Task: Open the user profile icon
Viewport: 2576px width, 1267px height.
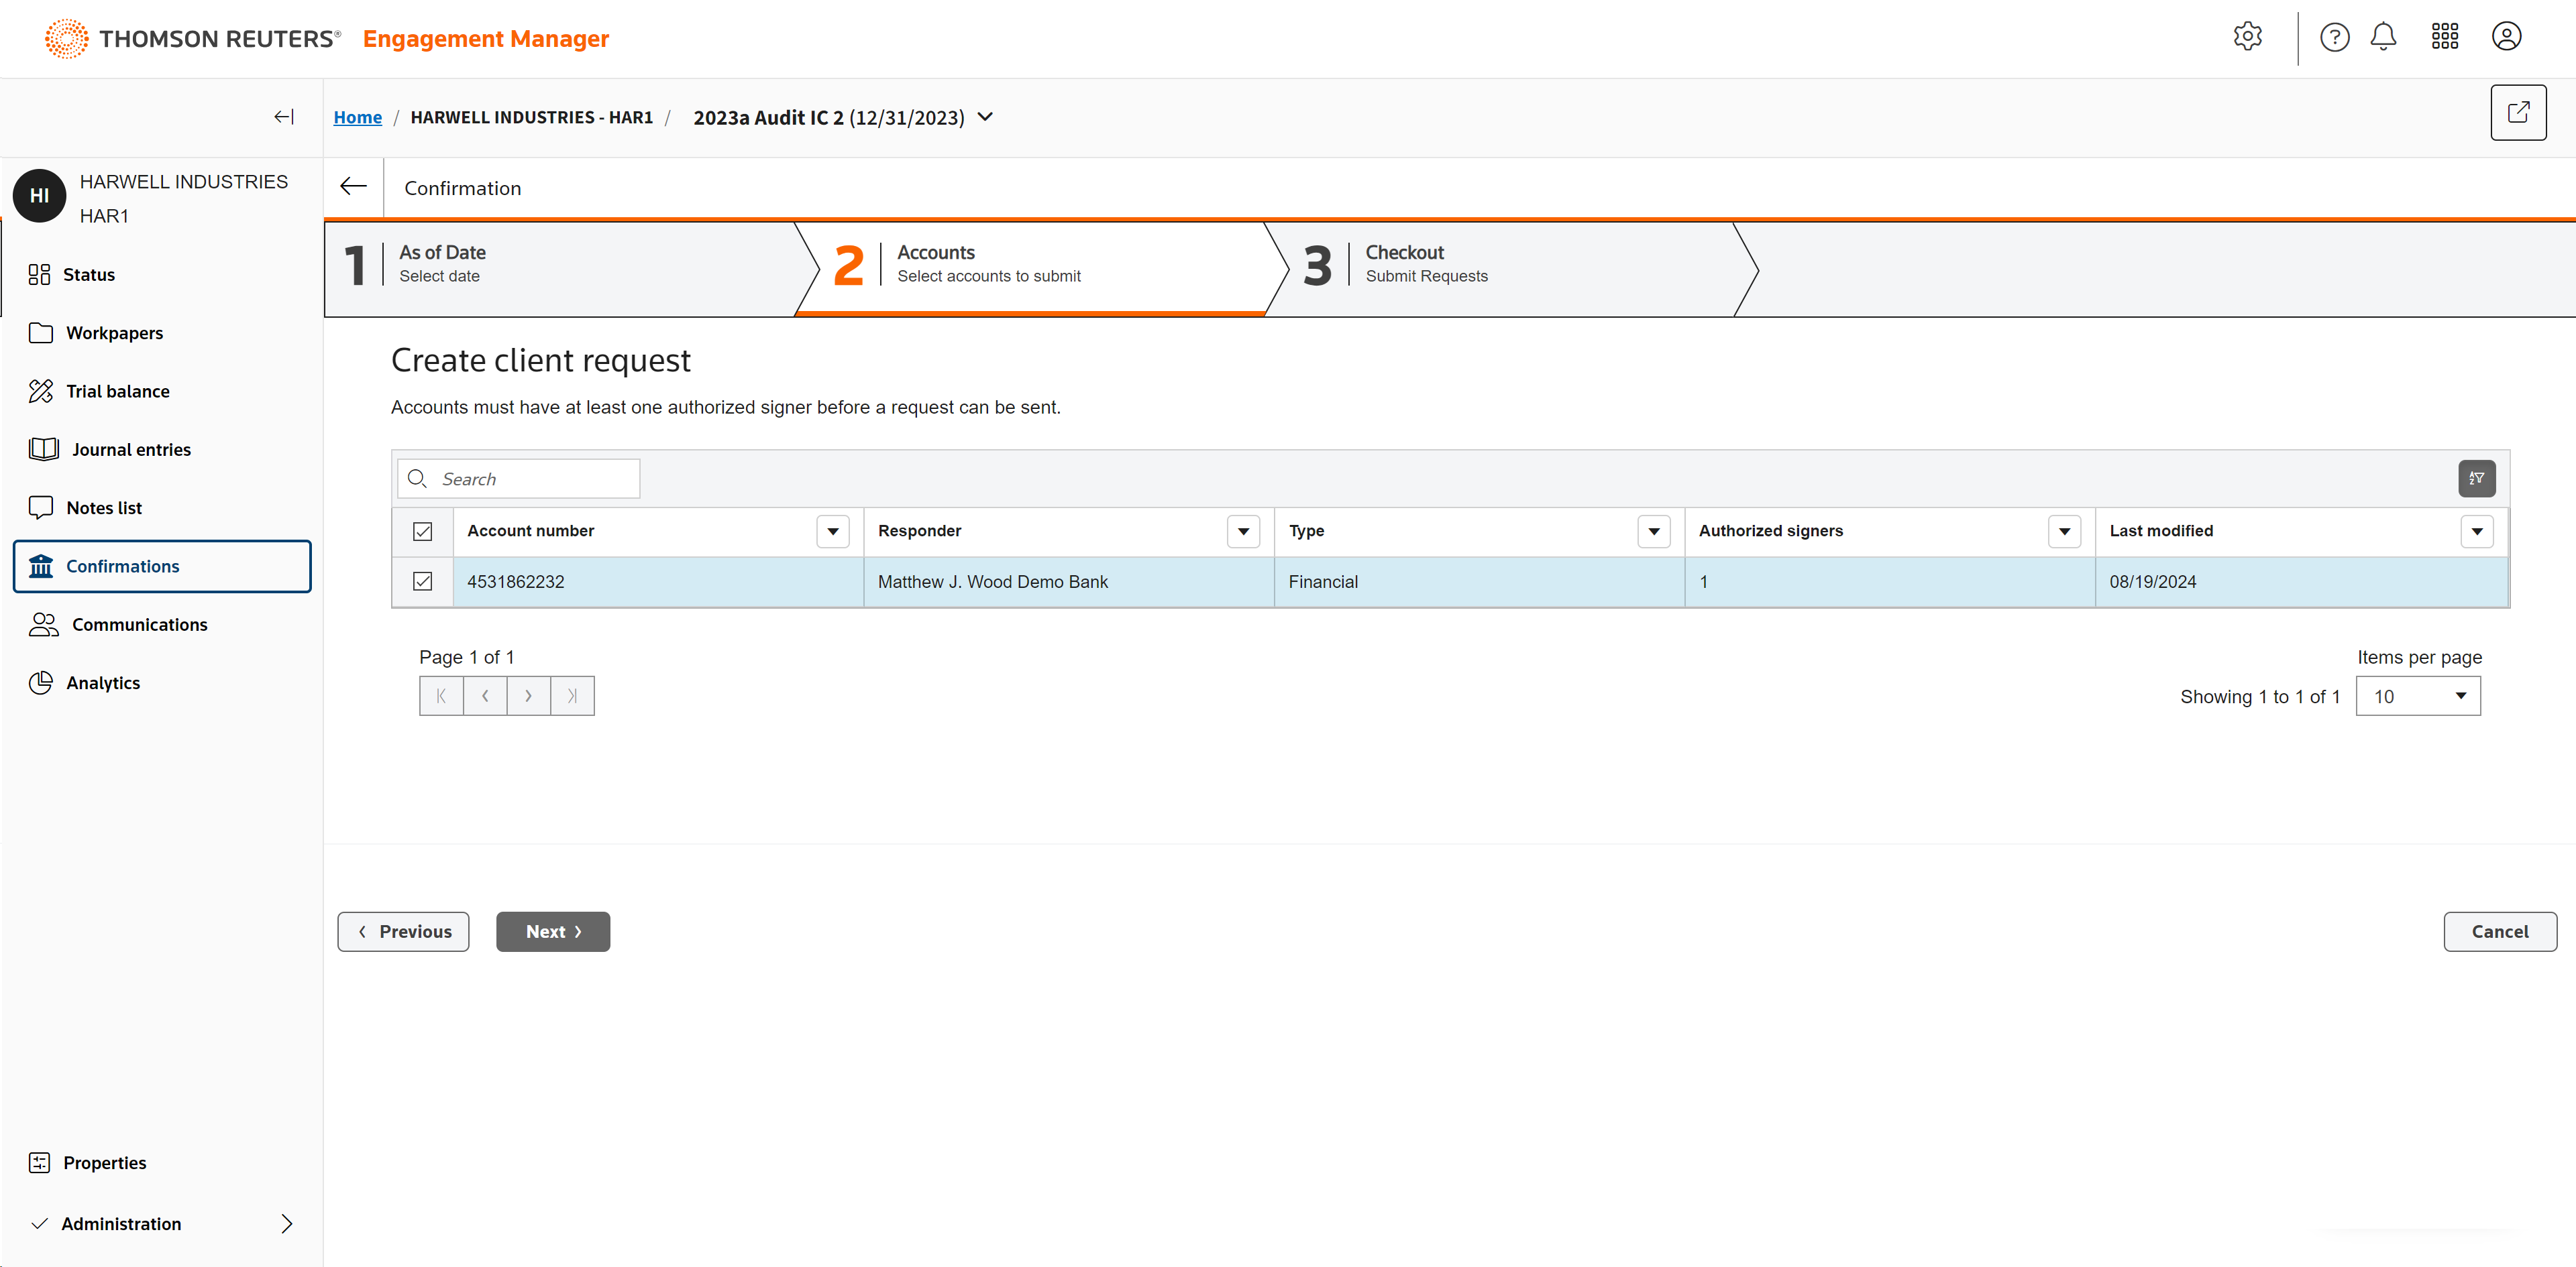Action: 2505,37
